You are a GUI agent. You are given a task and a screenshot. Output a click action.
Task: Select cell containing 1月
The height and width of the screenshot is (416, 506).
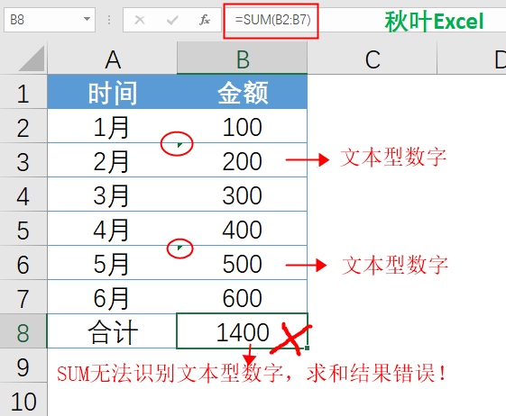113,126
